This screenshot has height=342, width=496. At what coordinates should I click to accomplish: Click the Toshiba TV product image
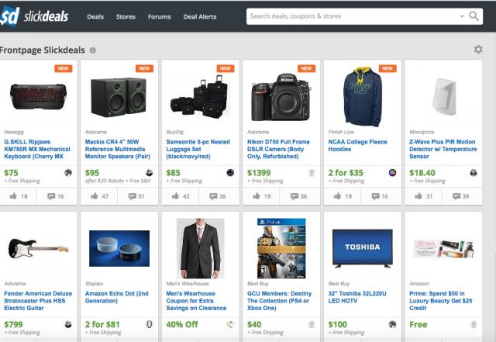pos(363,249)
